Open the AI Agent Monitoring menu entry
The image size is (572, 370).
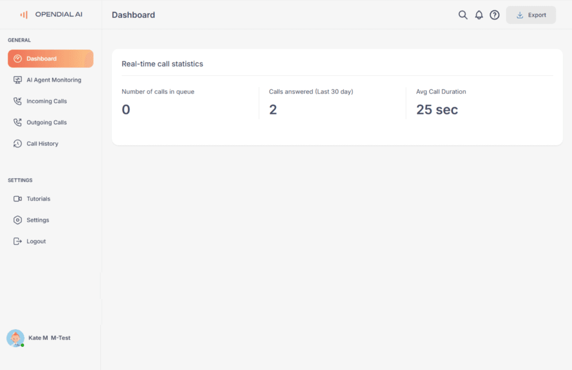point(53,79)
